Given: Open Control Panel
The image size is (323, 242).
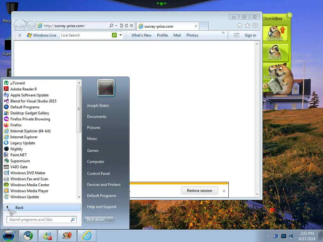Looking at the screenshot, I should [98, 174].
